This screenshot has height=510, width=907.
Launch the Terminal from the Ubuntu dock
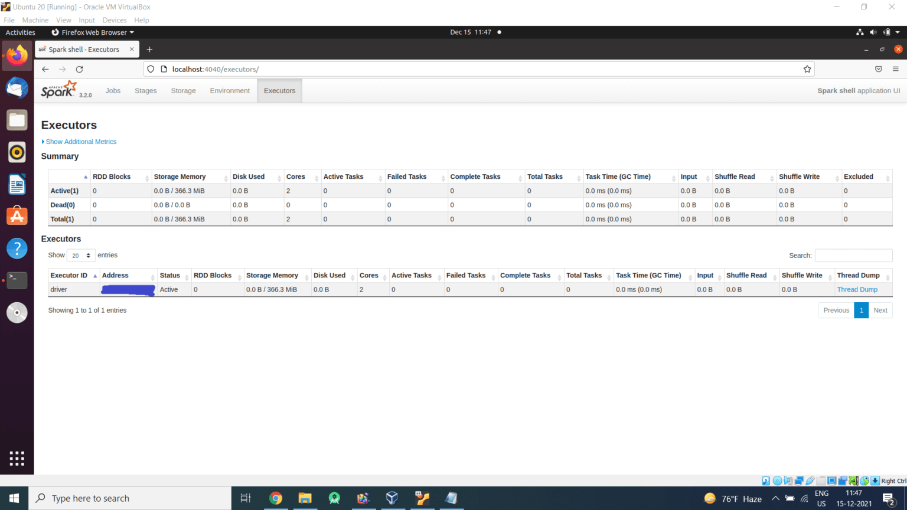click(x=17, y=280)
